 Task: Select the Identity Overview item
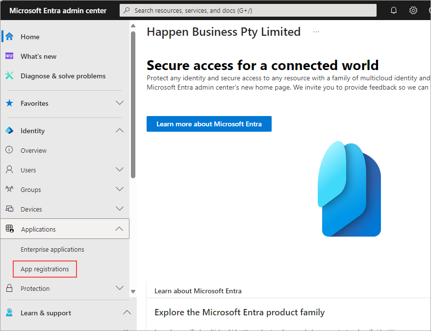[33, 150]
